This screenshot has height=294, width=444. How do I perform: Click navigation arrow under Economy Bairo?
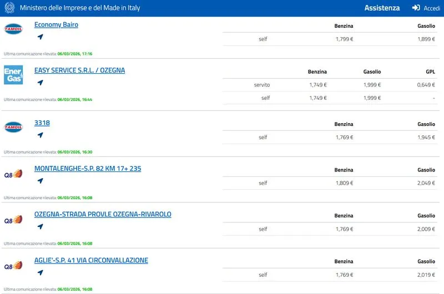pyautogui.click(x=40, y=37)
